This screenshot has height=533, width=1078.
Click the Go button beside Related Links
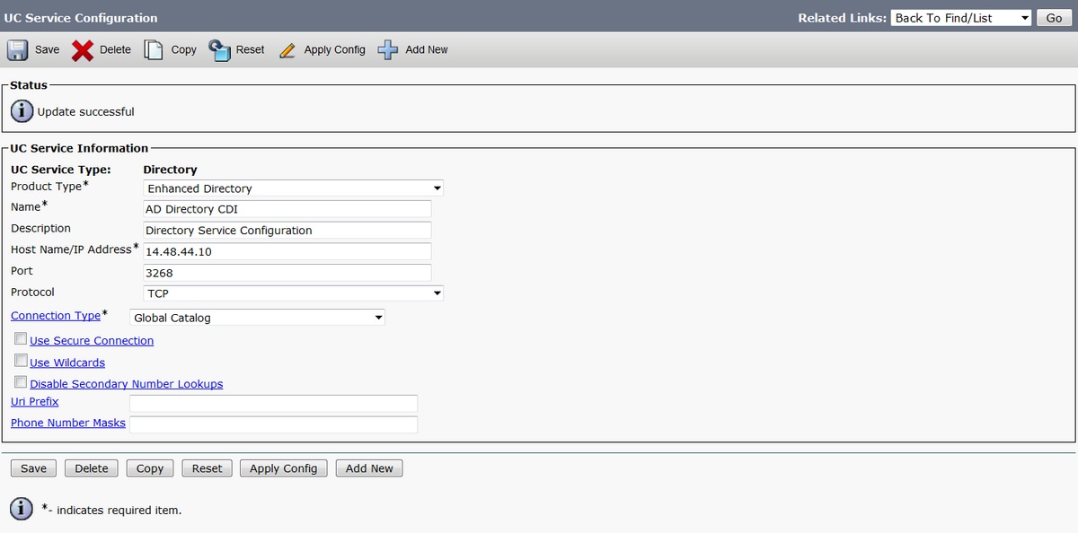1055,18
